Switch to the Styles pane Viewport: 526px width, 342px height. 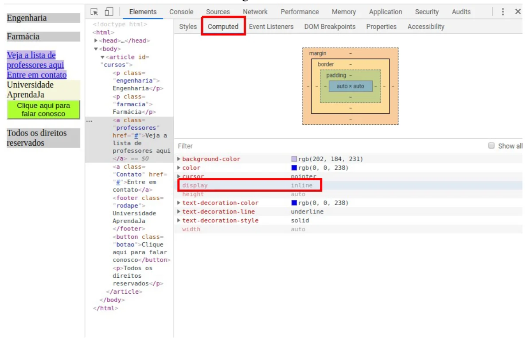pos(187,27)
